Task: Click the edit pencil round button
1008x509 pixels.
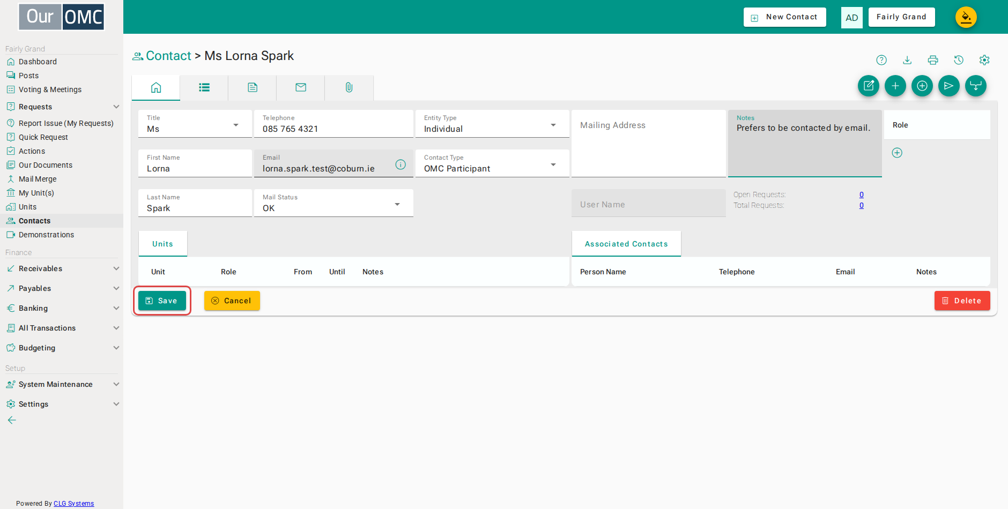Action: [869, 86]
